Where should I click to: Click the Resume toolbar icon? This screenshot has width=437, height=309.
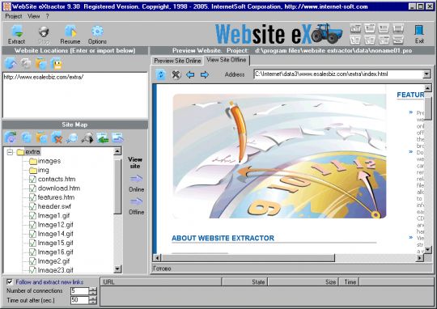(x=70, y=32)
